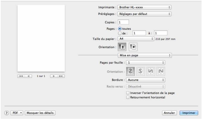Image resolution: width=202 pixels, height=119 pixels.
Task: Open Taille du papier A4 dropdown
Action: (x=136, y=39)
